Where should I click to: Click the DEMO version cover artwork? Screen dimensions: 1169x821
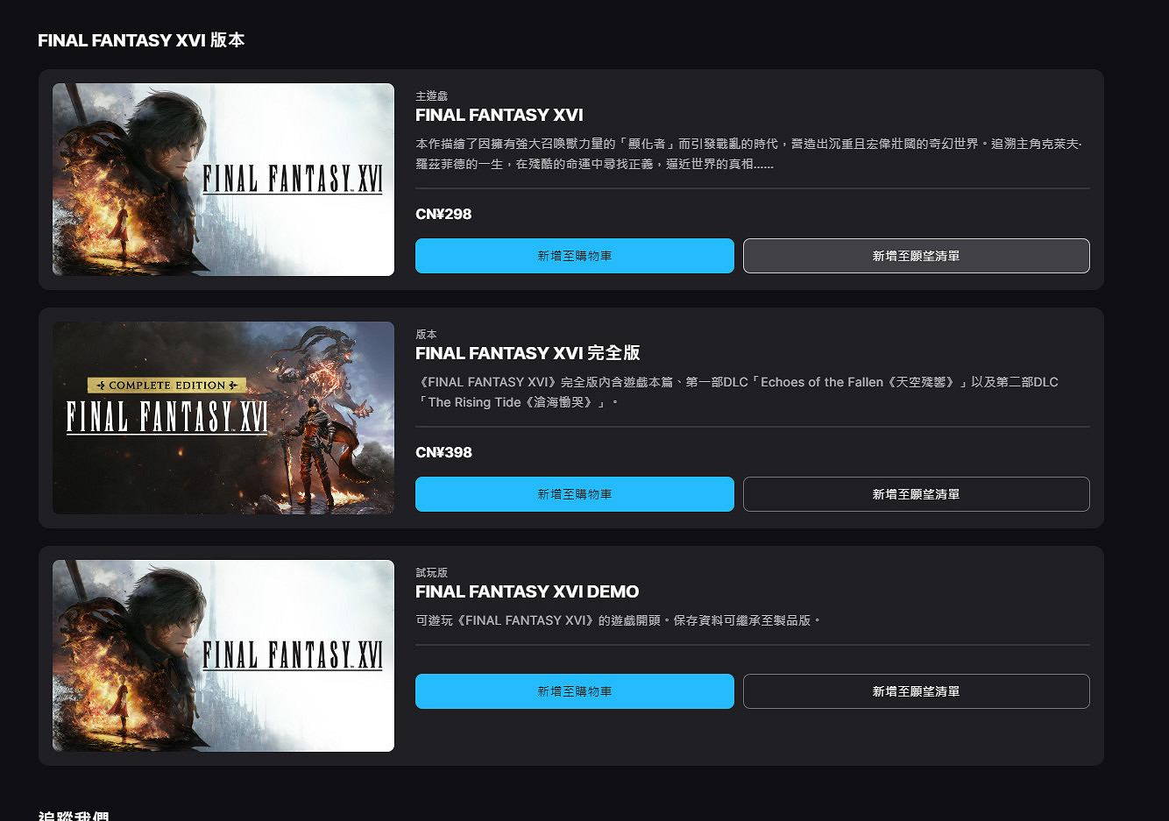coord(223,655)
